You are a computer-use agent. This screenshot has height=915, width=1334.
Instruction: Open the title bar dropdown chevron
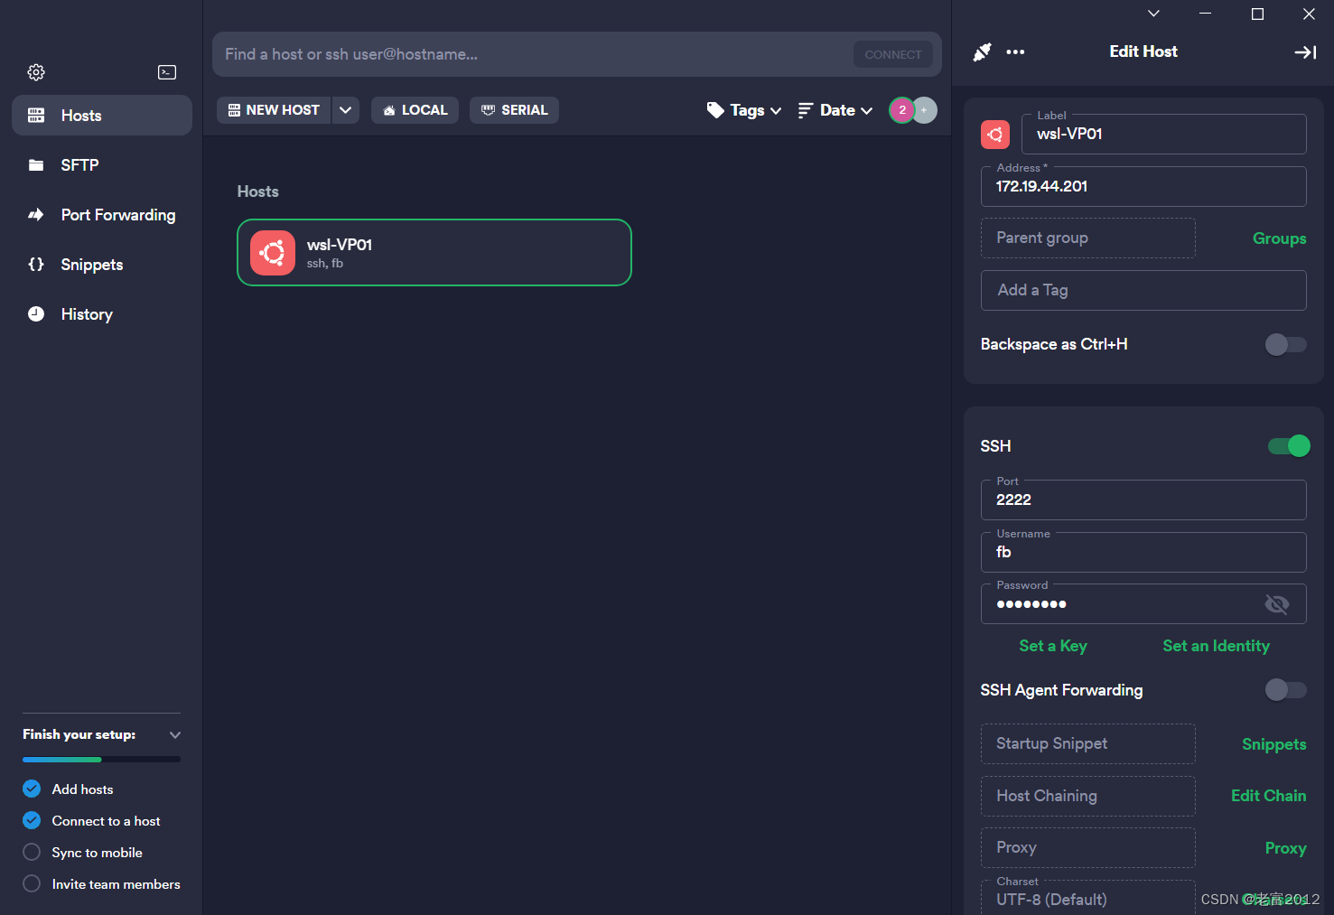tap(1153, 14)
